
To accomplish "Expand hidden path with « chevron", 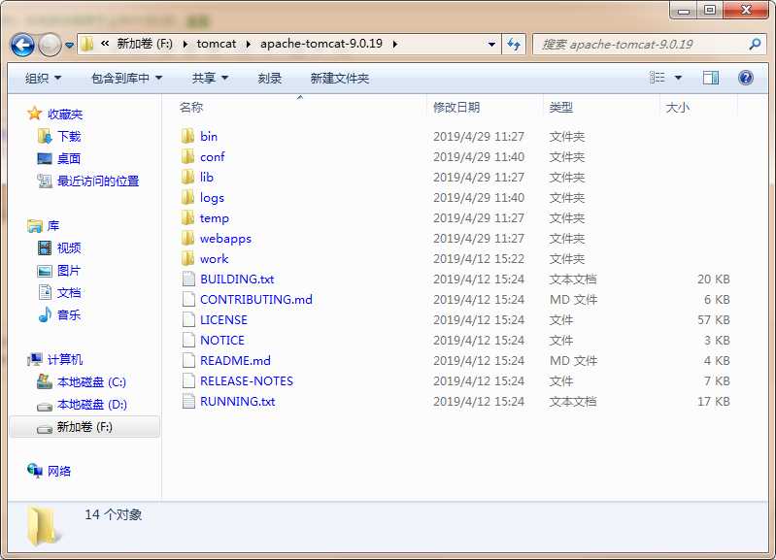I will click(x=105, y=44).
